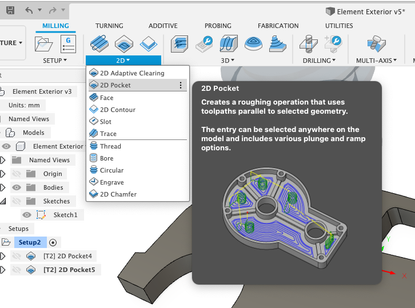Open the New Setup folder icon

click(43, 44)
